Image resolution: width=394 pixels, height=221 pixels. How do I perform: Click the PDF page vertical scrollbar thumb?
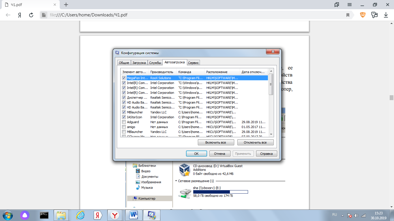[391, 98]
